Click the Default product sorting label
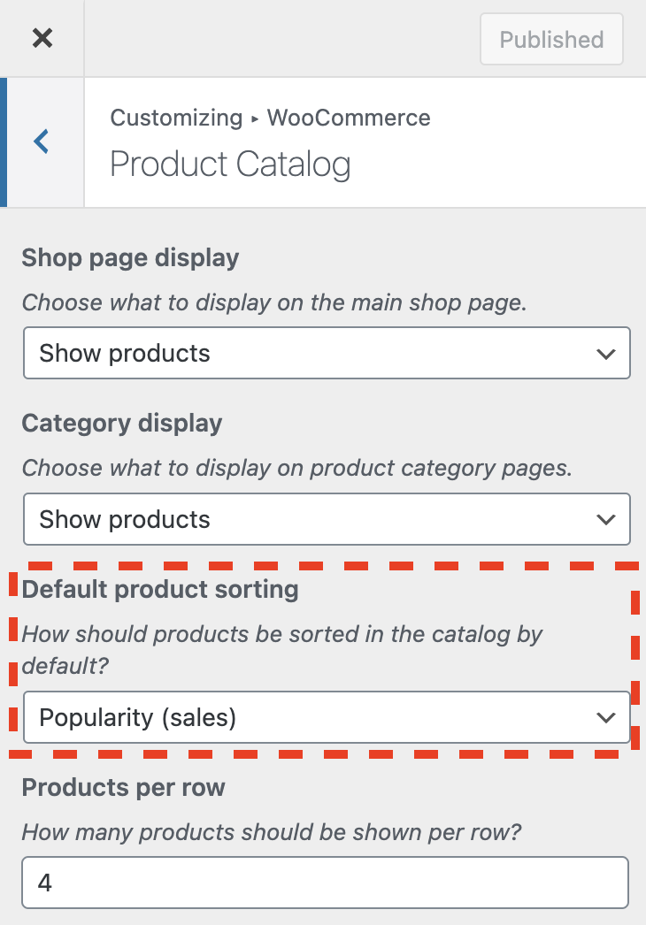The image size is (646, 925). click(160, 589)
